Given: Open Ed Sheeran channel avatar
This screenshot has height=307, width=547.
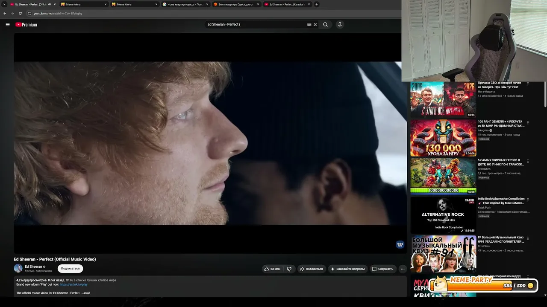Looking at the screenshot, I should 18,268.
